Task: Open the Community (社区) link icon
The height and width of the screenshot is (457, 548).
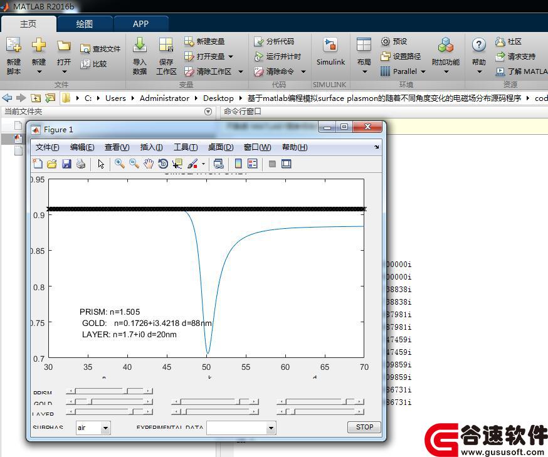Action: (x=500, y=41)
